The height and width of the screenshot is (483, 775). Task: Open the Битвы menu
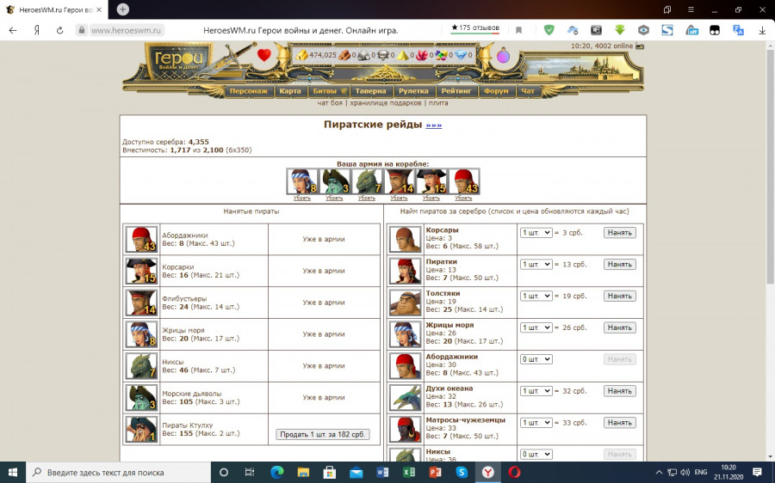[329, 91]
